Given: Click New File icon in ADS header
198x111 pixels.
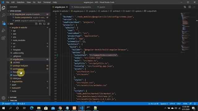Looking at the screenshot, I should click(x=36, y=24).
